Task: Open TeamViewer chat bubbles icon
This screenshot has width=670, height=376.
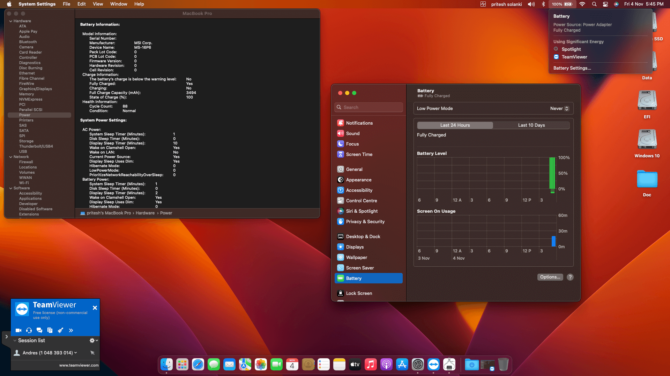Action: (x=39, y=330)
